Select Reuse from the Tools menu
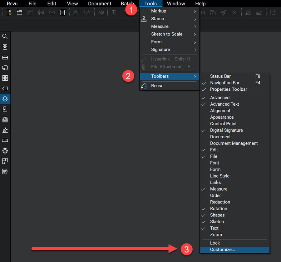Screen dimensions: 281x262 (157, 85)
